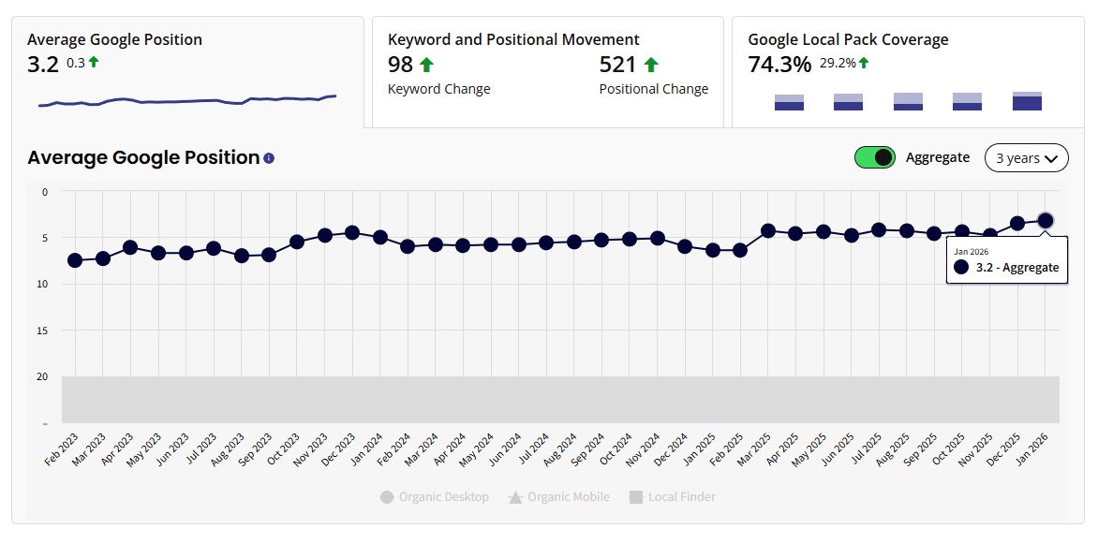Select the Jan 2026 data point on the chart
1098x544 pixels.
click(x=1046, y=221)
